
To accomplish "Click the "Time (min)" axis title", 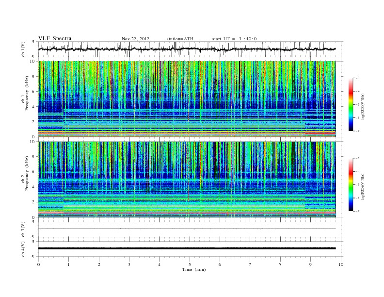I will [x=194, y=269].
